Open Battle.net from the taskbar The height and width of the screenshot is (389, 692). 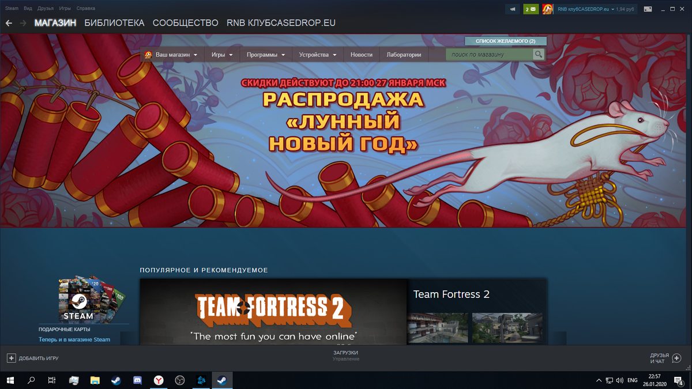pos(201,380)
